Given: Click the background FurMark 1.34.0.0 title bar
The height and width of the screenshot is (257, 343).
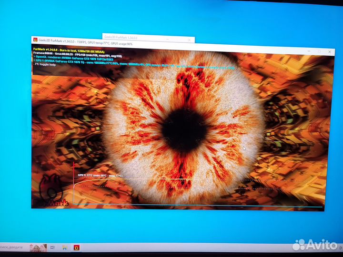Looking at the screenshot, I should pyautogui.click(x=149, y=38).
